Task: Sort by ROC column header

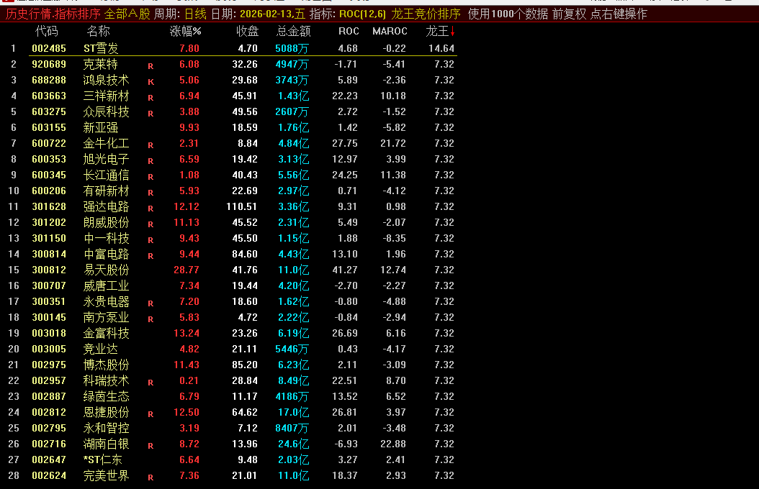Action: pyautogui.click(x=349, y=32)
